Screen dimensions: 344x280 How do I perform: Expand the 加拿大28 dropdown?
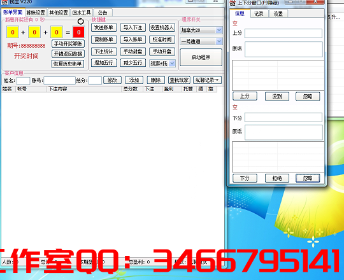[x=219, y=31]
